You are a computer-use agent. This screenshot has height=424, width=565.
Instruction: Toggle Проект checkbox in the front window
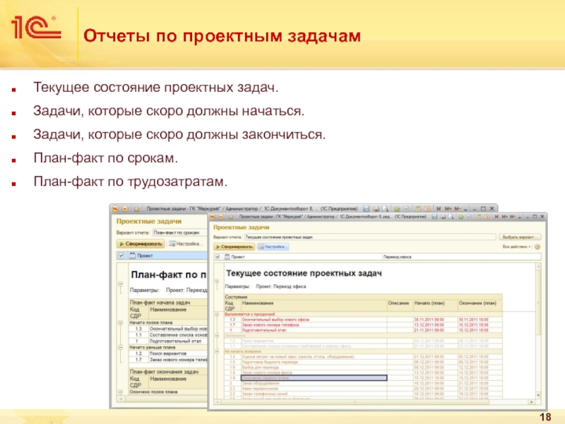tap(218, 257)
